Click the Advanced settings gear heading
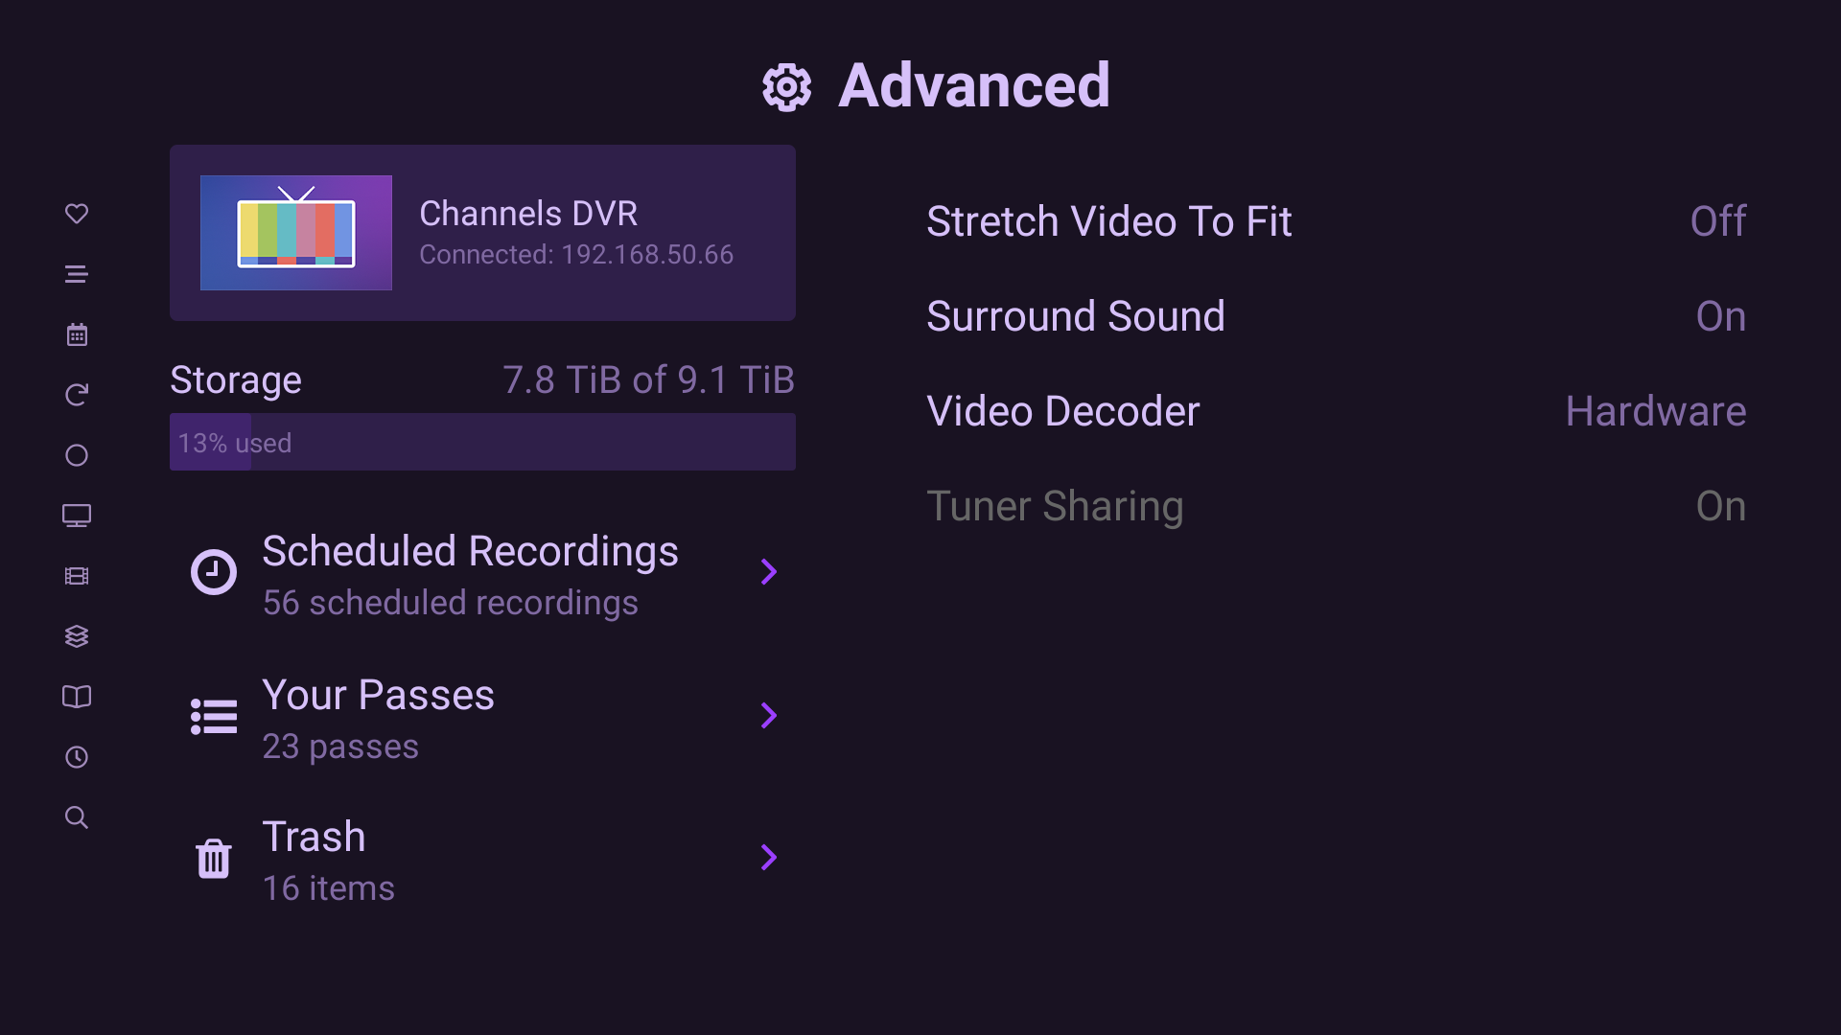Image resolution: width=1841 pixels, height=1035 pixels. point(935,86)
